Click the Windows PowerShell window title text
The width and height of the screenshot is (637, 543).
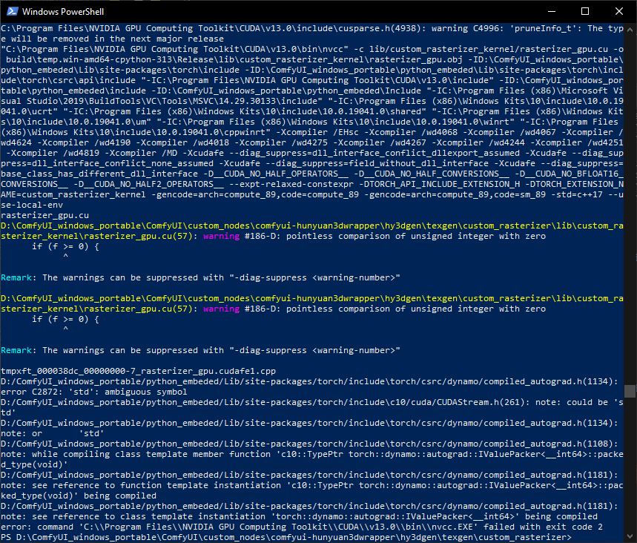[63, 12]
